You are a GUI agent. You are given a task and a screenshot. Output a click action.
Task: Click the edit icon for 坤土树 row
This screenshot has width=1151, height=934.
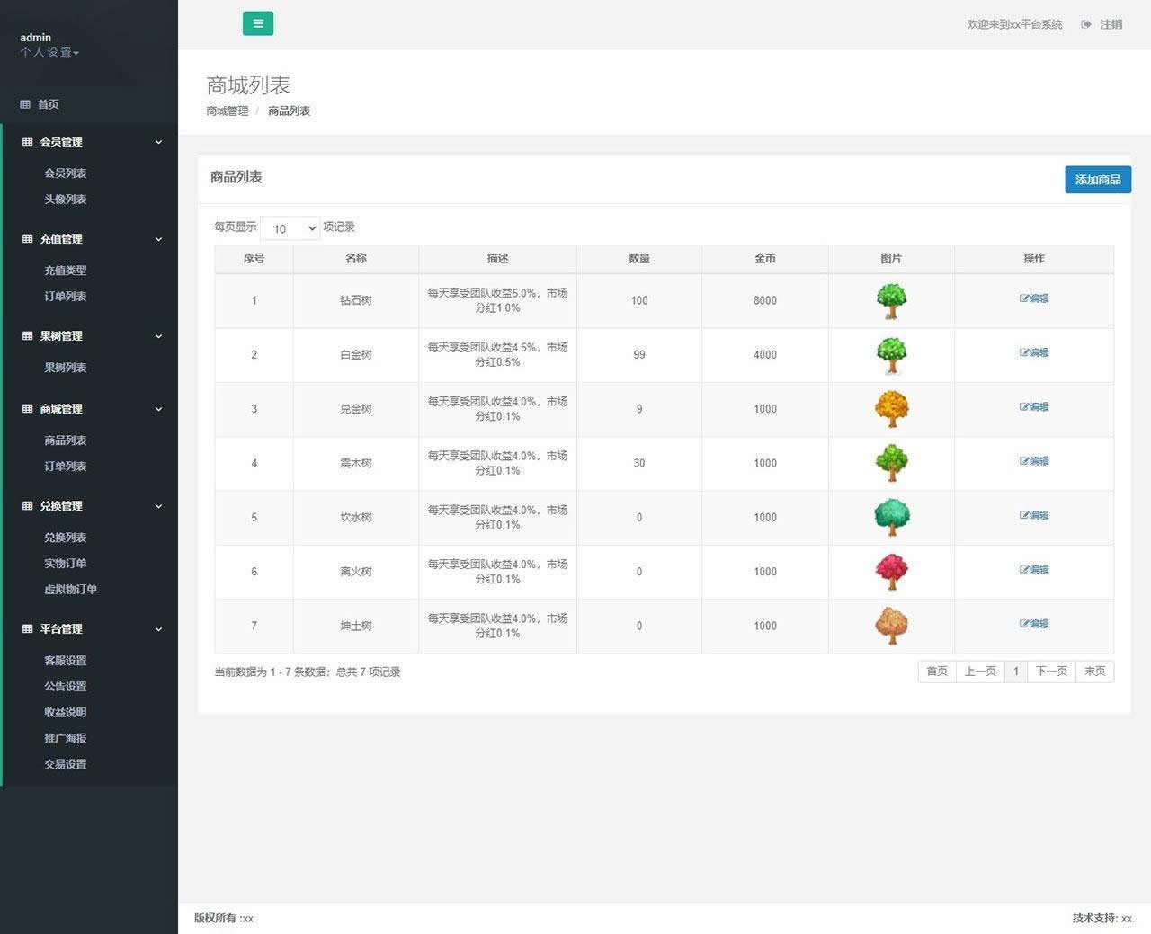click(1024, 624)
